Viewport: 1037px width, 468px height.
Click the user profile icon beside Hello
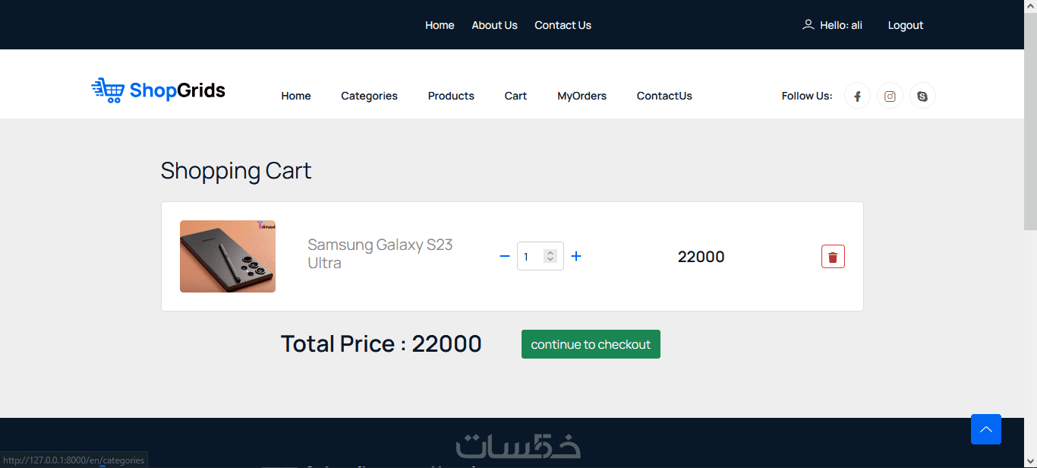coord(808,25)
